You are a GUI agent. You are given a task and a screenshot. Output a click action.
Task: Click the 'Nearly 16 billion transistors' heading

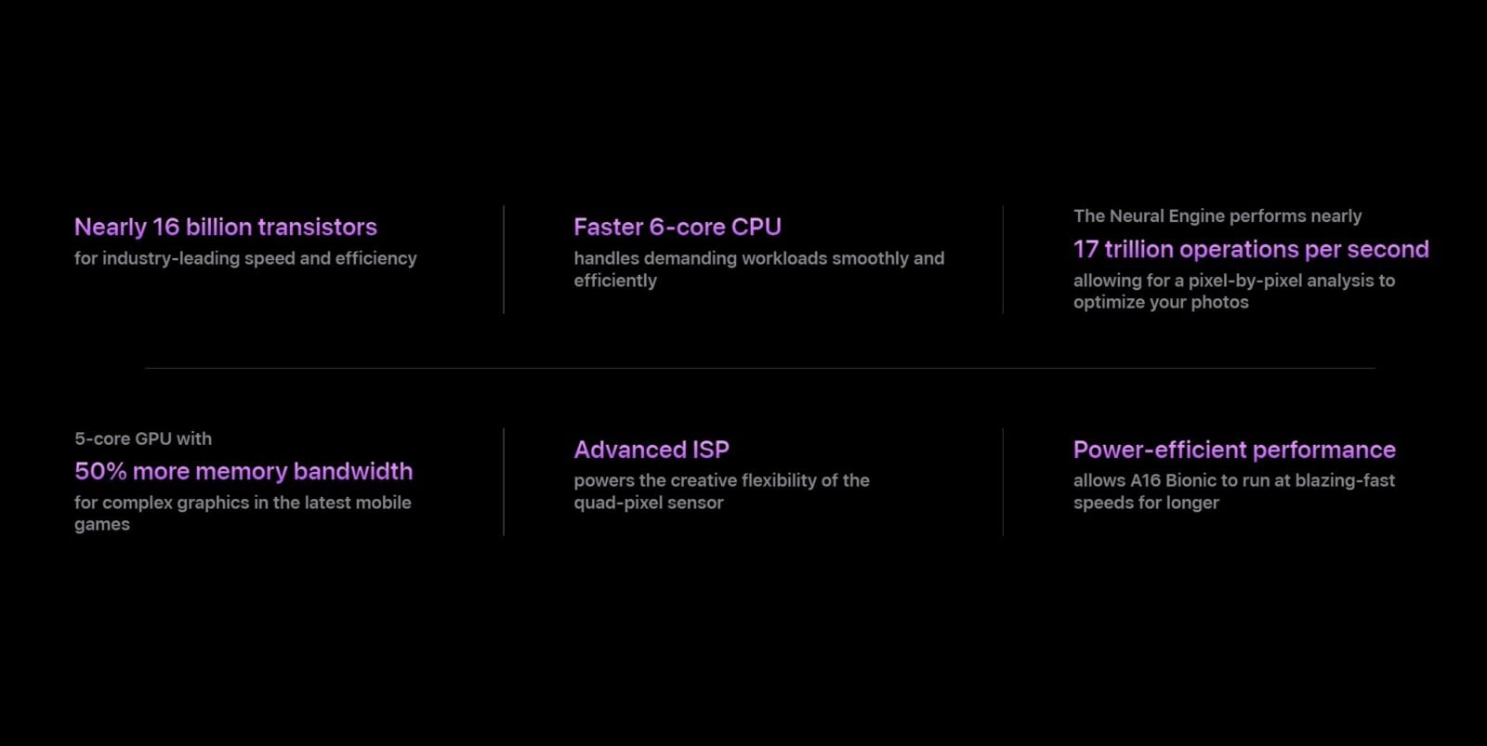tap(226, 227)
